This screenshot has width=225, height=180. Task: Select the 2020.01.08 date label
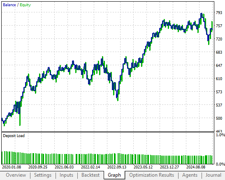click(x=12, y=167)
